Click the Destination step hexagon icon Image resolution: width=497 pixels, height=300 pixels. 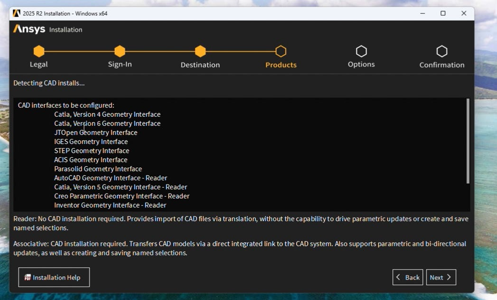[200, 51]
